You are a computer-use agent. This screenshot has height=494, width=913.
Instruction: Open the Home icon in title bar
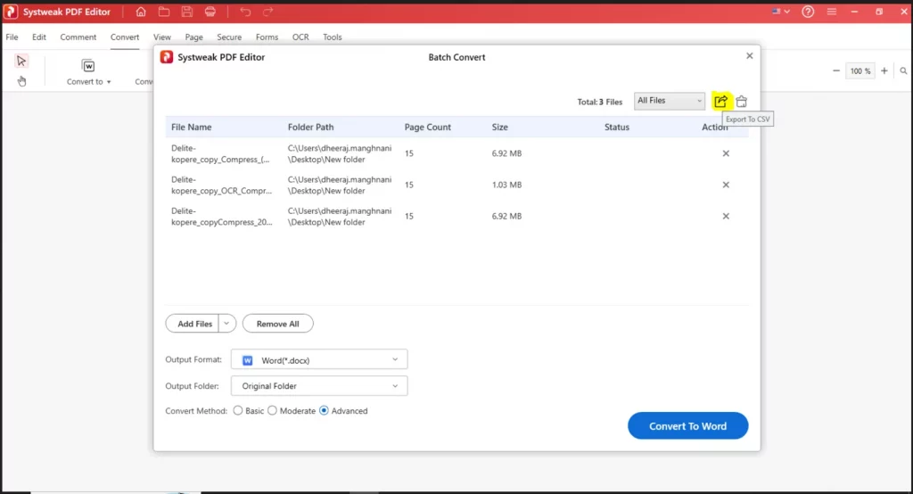coord(140,12)
